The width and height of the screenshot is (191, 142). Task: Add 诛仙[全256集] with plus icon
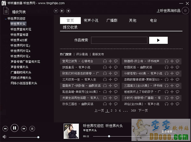click(x=172, y=104)
